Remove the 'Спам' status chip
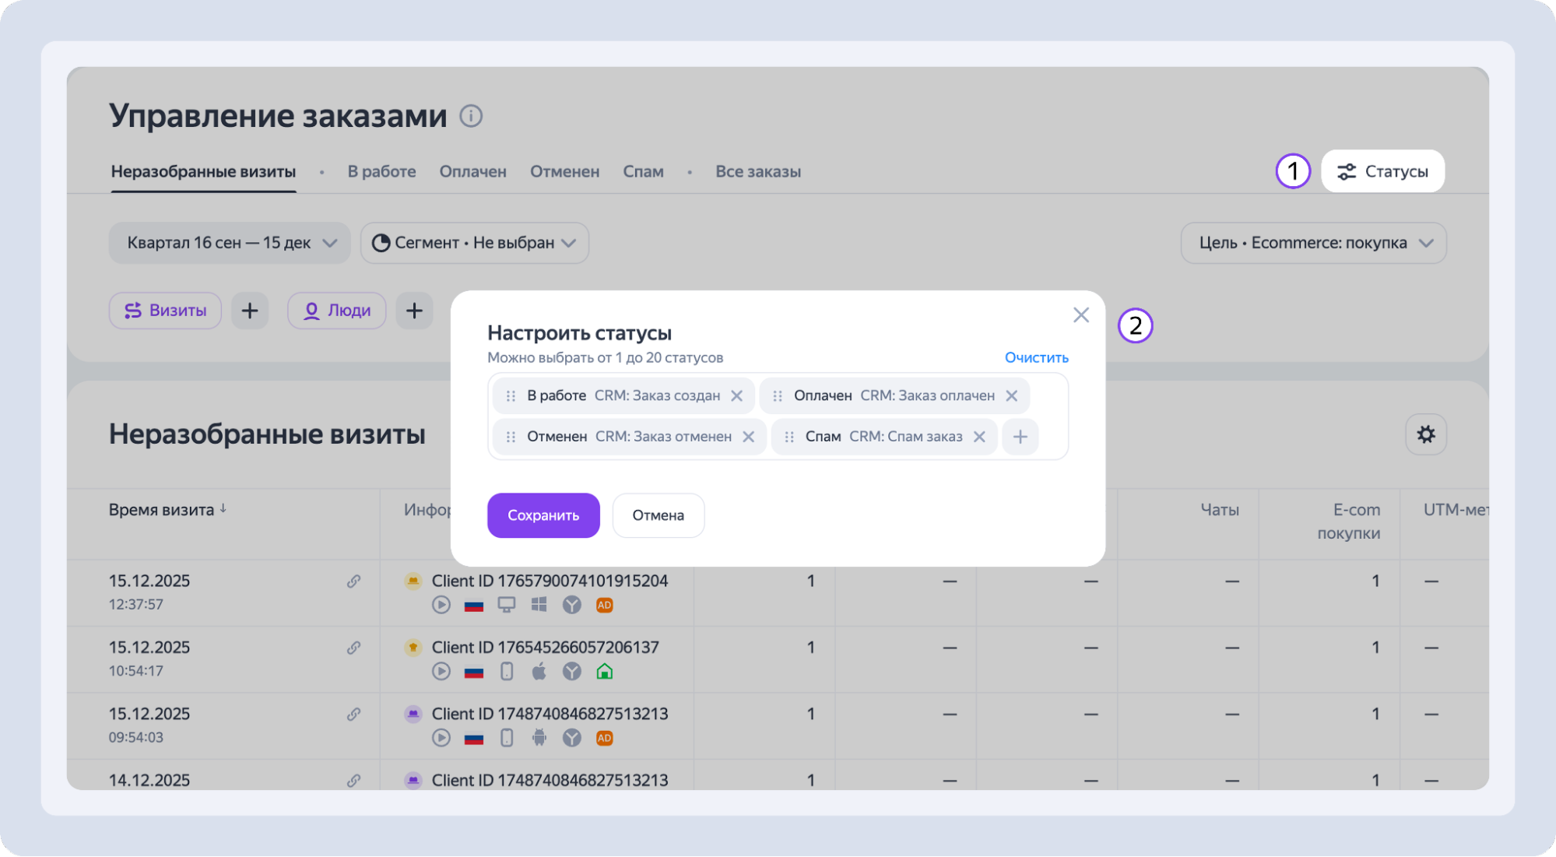The image size is (1556, 857). click(979, 437)
